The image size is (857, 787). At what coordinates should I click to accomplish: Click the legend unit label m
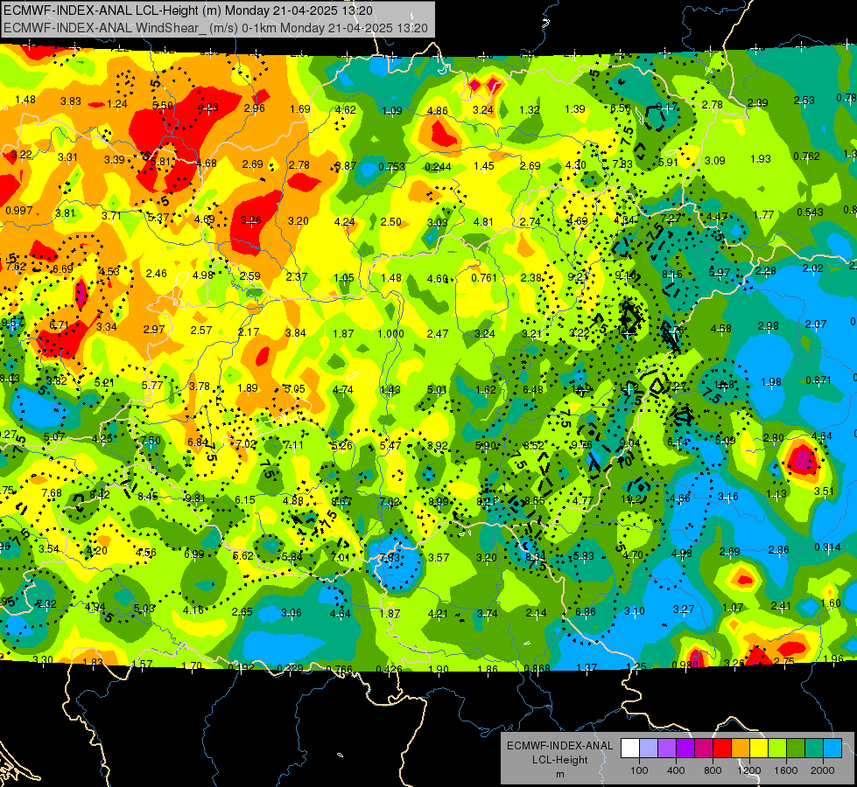(559, 775)
